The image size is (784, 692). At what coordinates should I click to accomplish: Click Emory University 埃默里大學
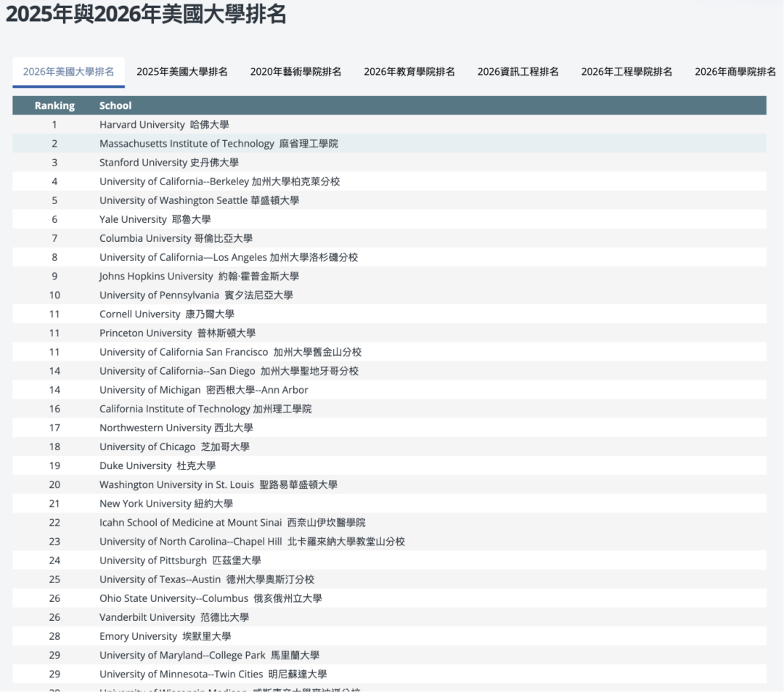coord(165,637)
